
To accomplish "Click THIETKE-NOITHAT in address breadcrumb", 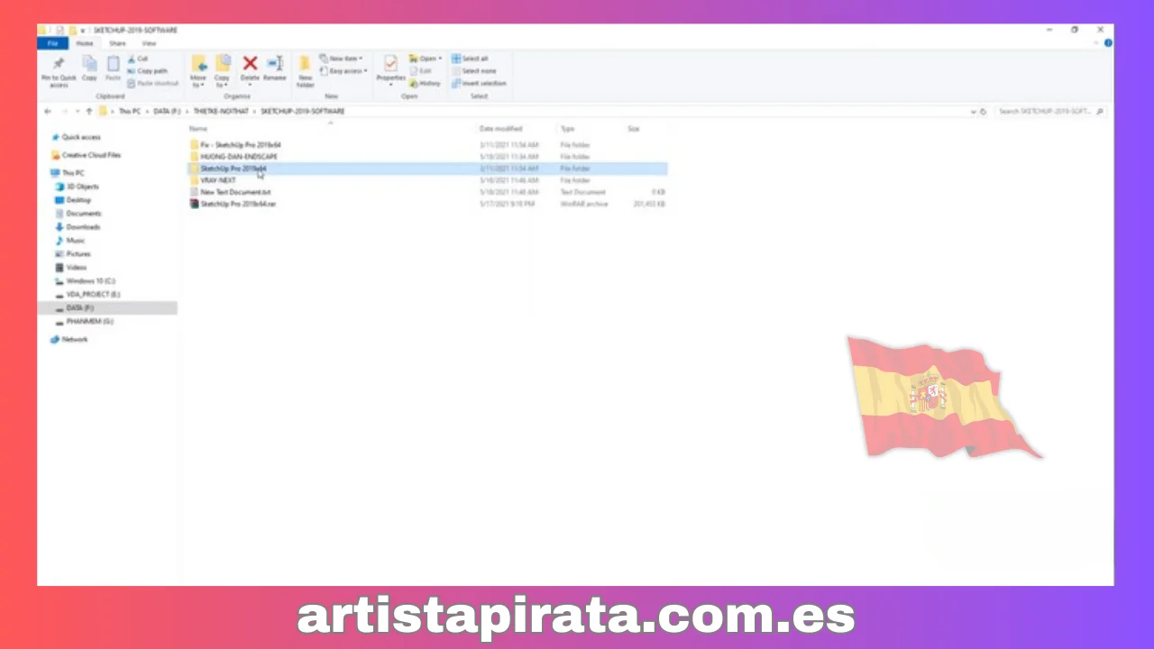I will (x=223, y=111).
